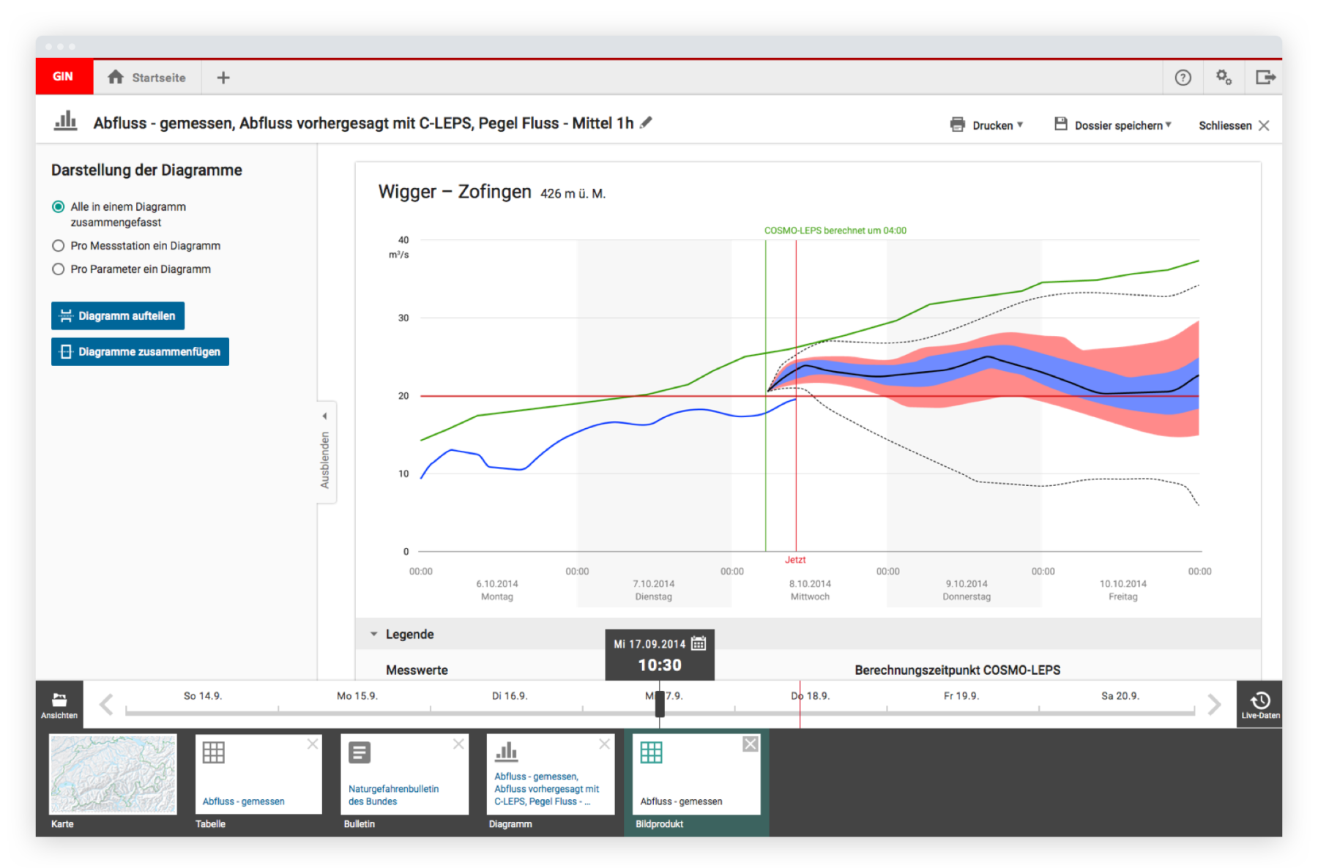Click Diagramme zusammenfügen button

[140, 351]
